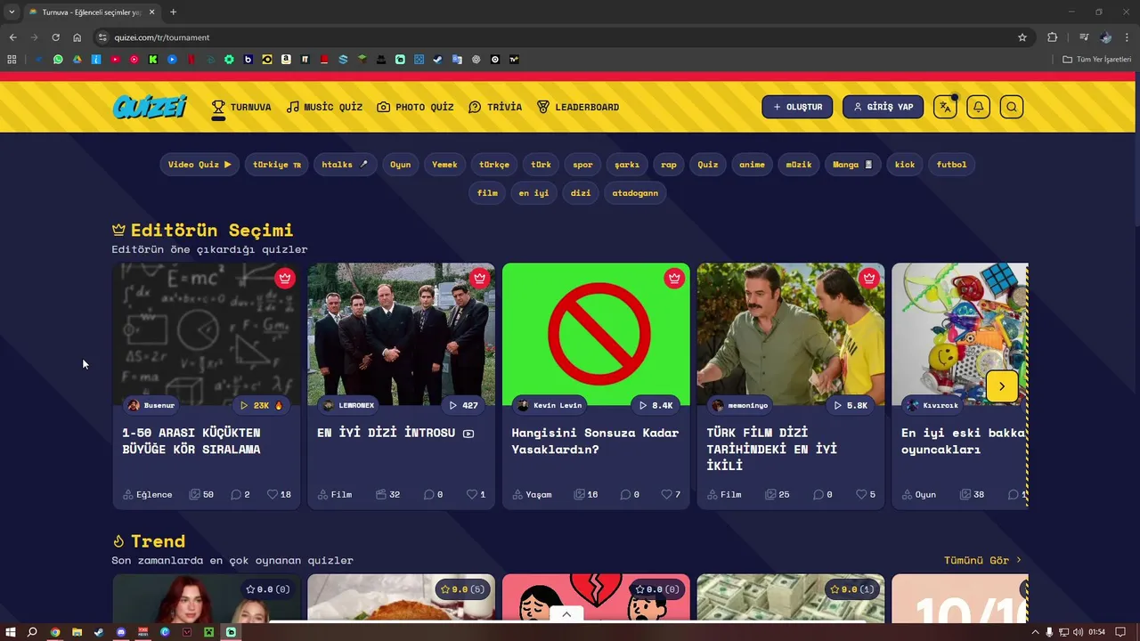Open author Kevin Levin's profile

click(x=550, y=405)
